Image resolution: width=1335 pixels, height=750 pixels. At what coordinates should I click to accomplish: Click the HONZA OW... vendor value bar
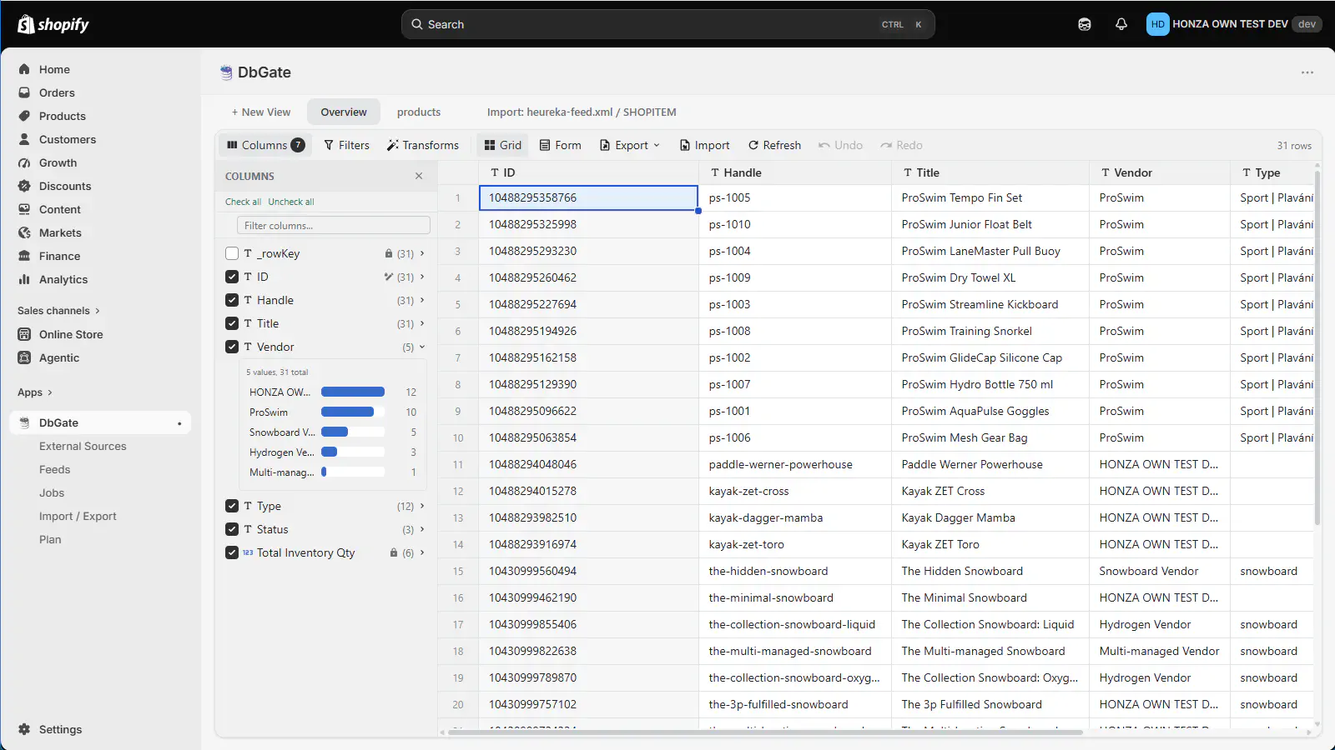click(353, 392)
